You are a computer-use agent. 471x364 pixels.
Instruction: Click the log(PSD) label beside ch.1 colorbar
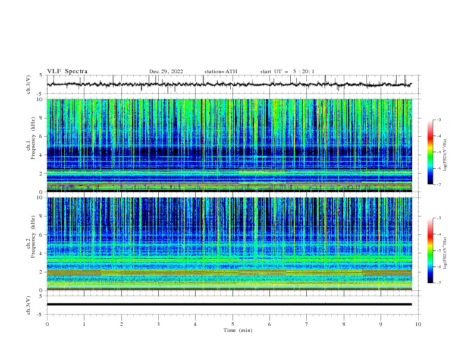445,155
